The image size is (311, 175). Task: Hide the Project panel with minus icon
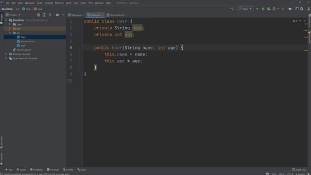pos(63,15)
